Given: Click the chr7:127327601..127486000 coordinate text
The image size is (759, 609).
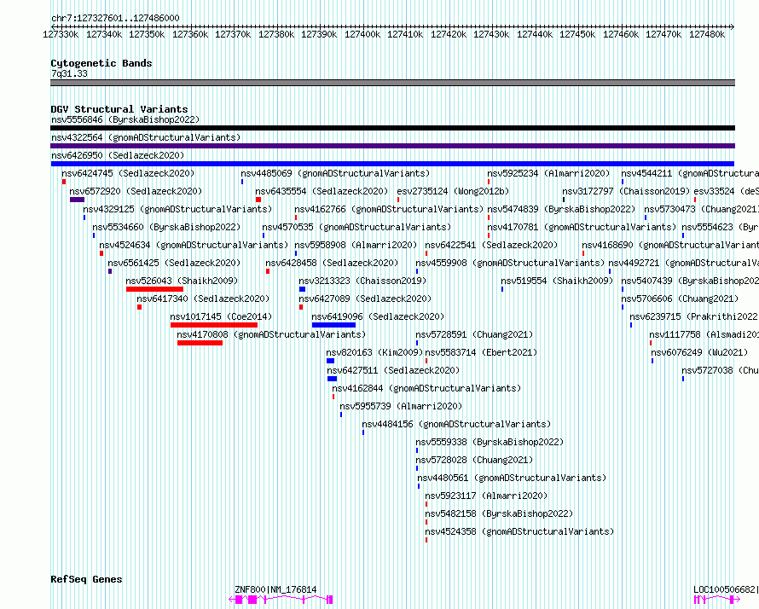Looking at the screenshot, I should point(115,19).
